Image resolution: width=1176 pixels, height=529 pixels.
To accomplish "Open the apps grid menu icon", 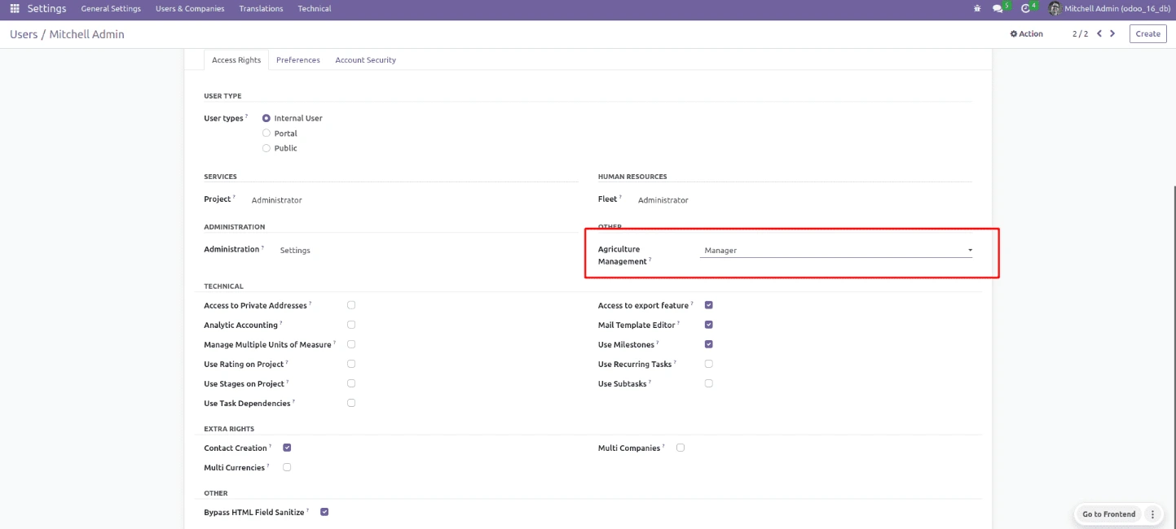I will coord(15,8).
